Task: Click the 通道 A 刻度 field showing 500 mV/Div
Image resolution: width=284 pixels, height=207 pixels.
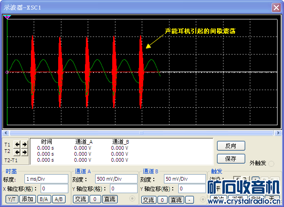Action: point(115,179)
